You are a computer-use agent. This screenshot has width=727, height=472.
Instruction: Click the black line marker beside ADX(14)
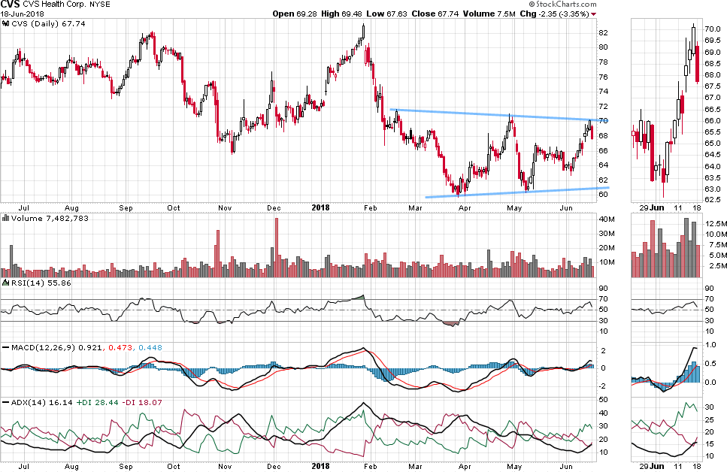6,402
